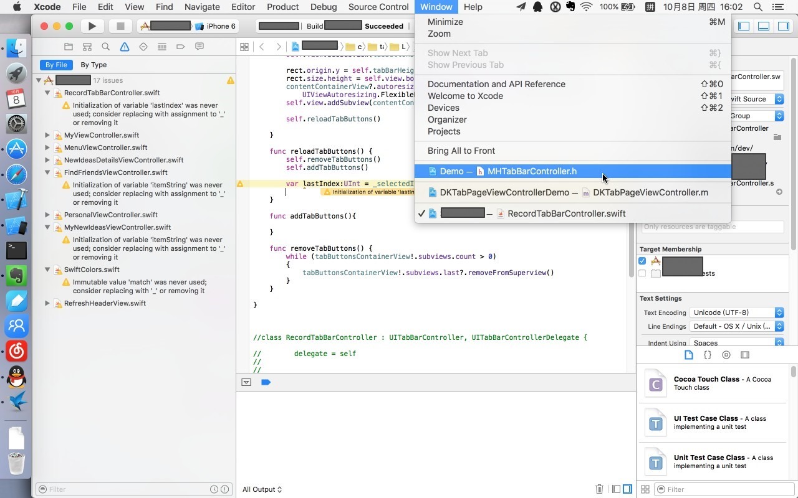Open the Line Endings dropdown

pyautogui.click(x=736, y=326)
